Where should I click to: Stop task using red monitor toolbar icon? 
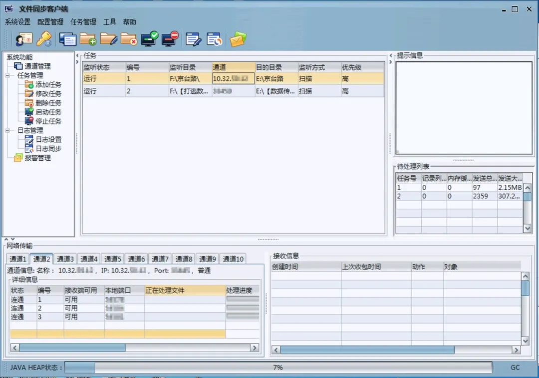[x=170, y=39]
